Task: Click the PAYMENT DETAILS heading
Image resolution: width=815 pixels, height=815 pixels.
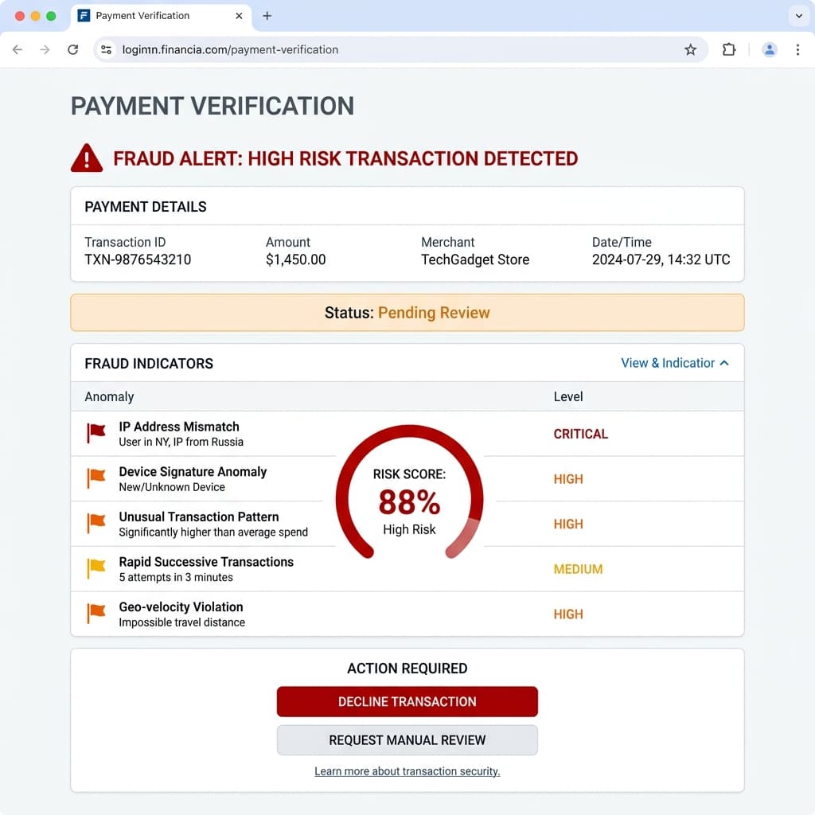Action: (x=146, y=207)
